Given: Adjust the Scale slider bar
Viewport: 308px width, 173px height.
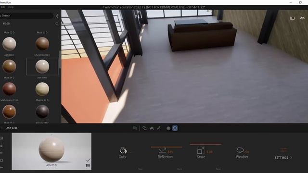Looking at the screenshot, I should pyautogui.click(x=205, y=144).
